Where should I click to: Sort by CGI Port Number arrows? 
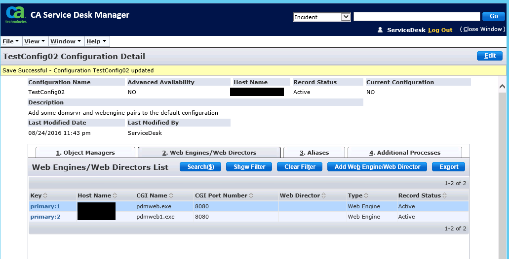(x=251, y=195)
